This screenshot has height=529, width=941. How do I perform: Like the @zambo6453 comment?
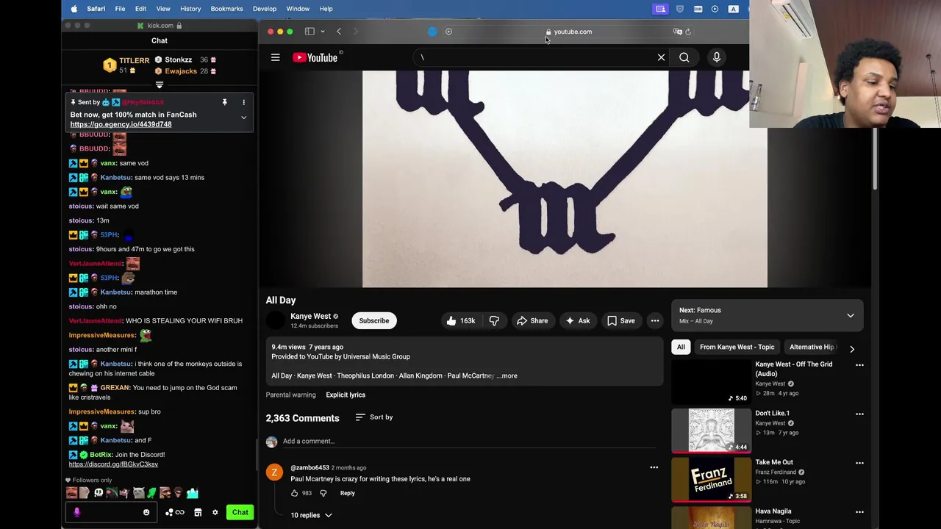coord(295,493)
